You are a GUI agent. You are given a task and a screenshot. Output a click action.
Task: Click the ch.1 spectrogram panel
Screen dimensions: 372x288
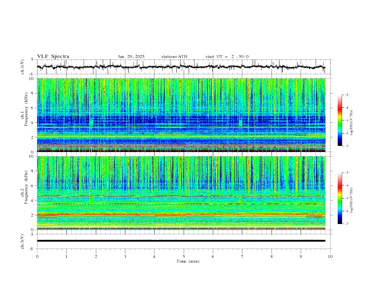181,115
